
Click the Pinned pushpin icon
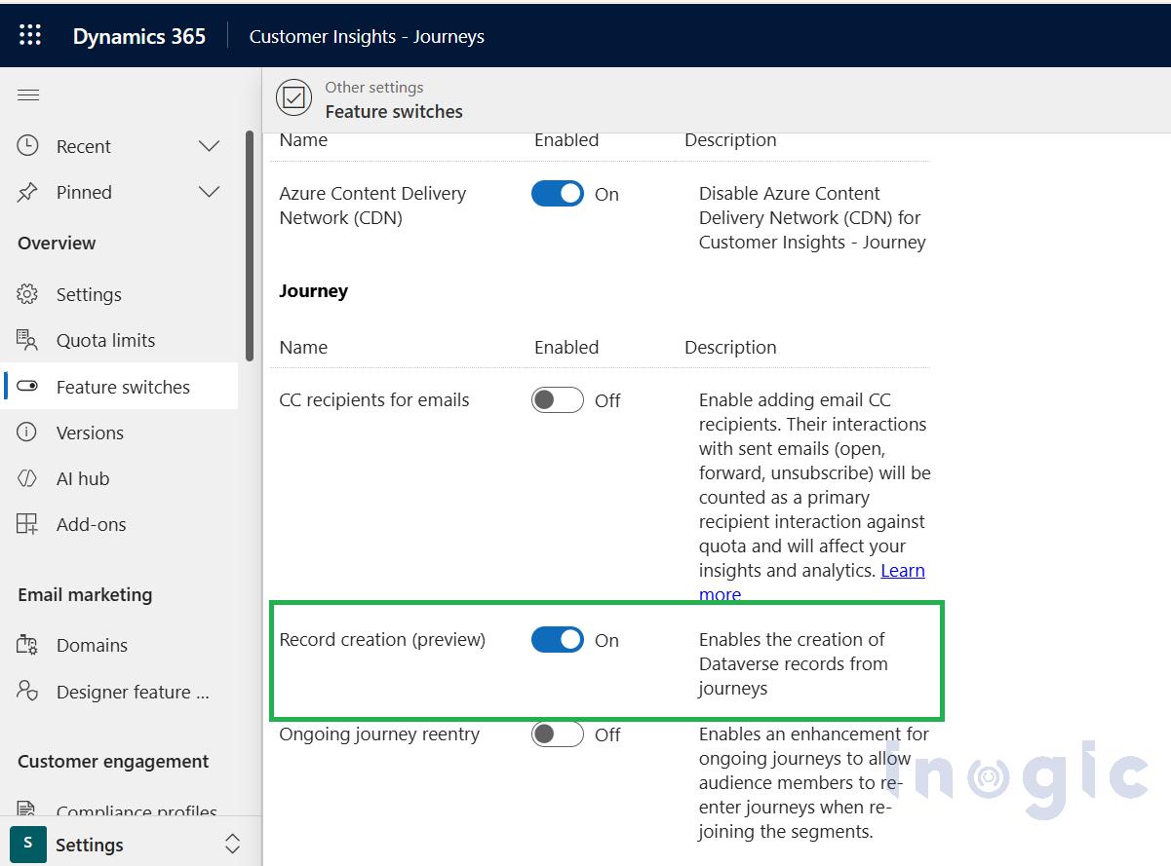(x=27, y=192)
